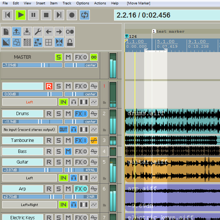Open the Guitar track 'Left' input selector
The width and height of the screenshot is (220, 220).
click(29, 178)
